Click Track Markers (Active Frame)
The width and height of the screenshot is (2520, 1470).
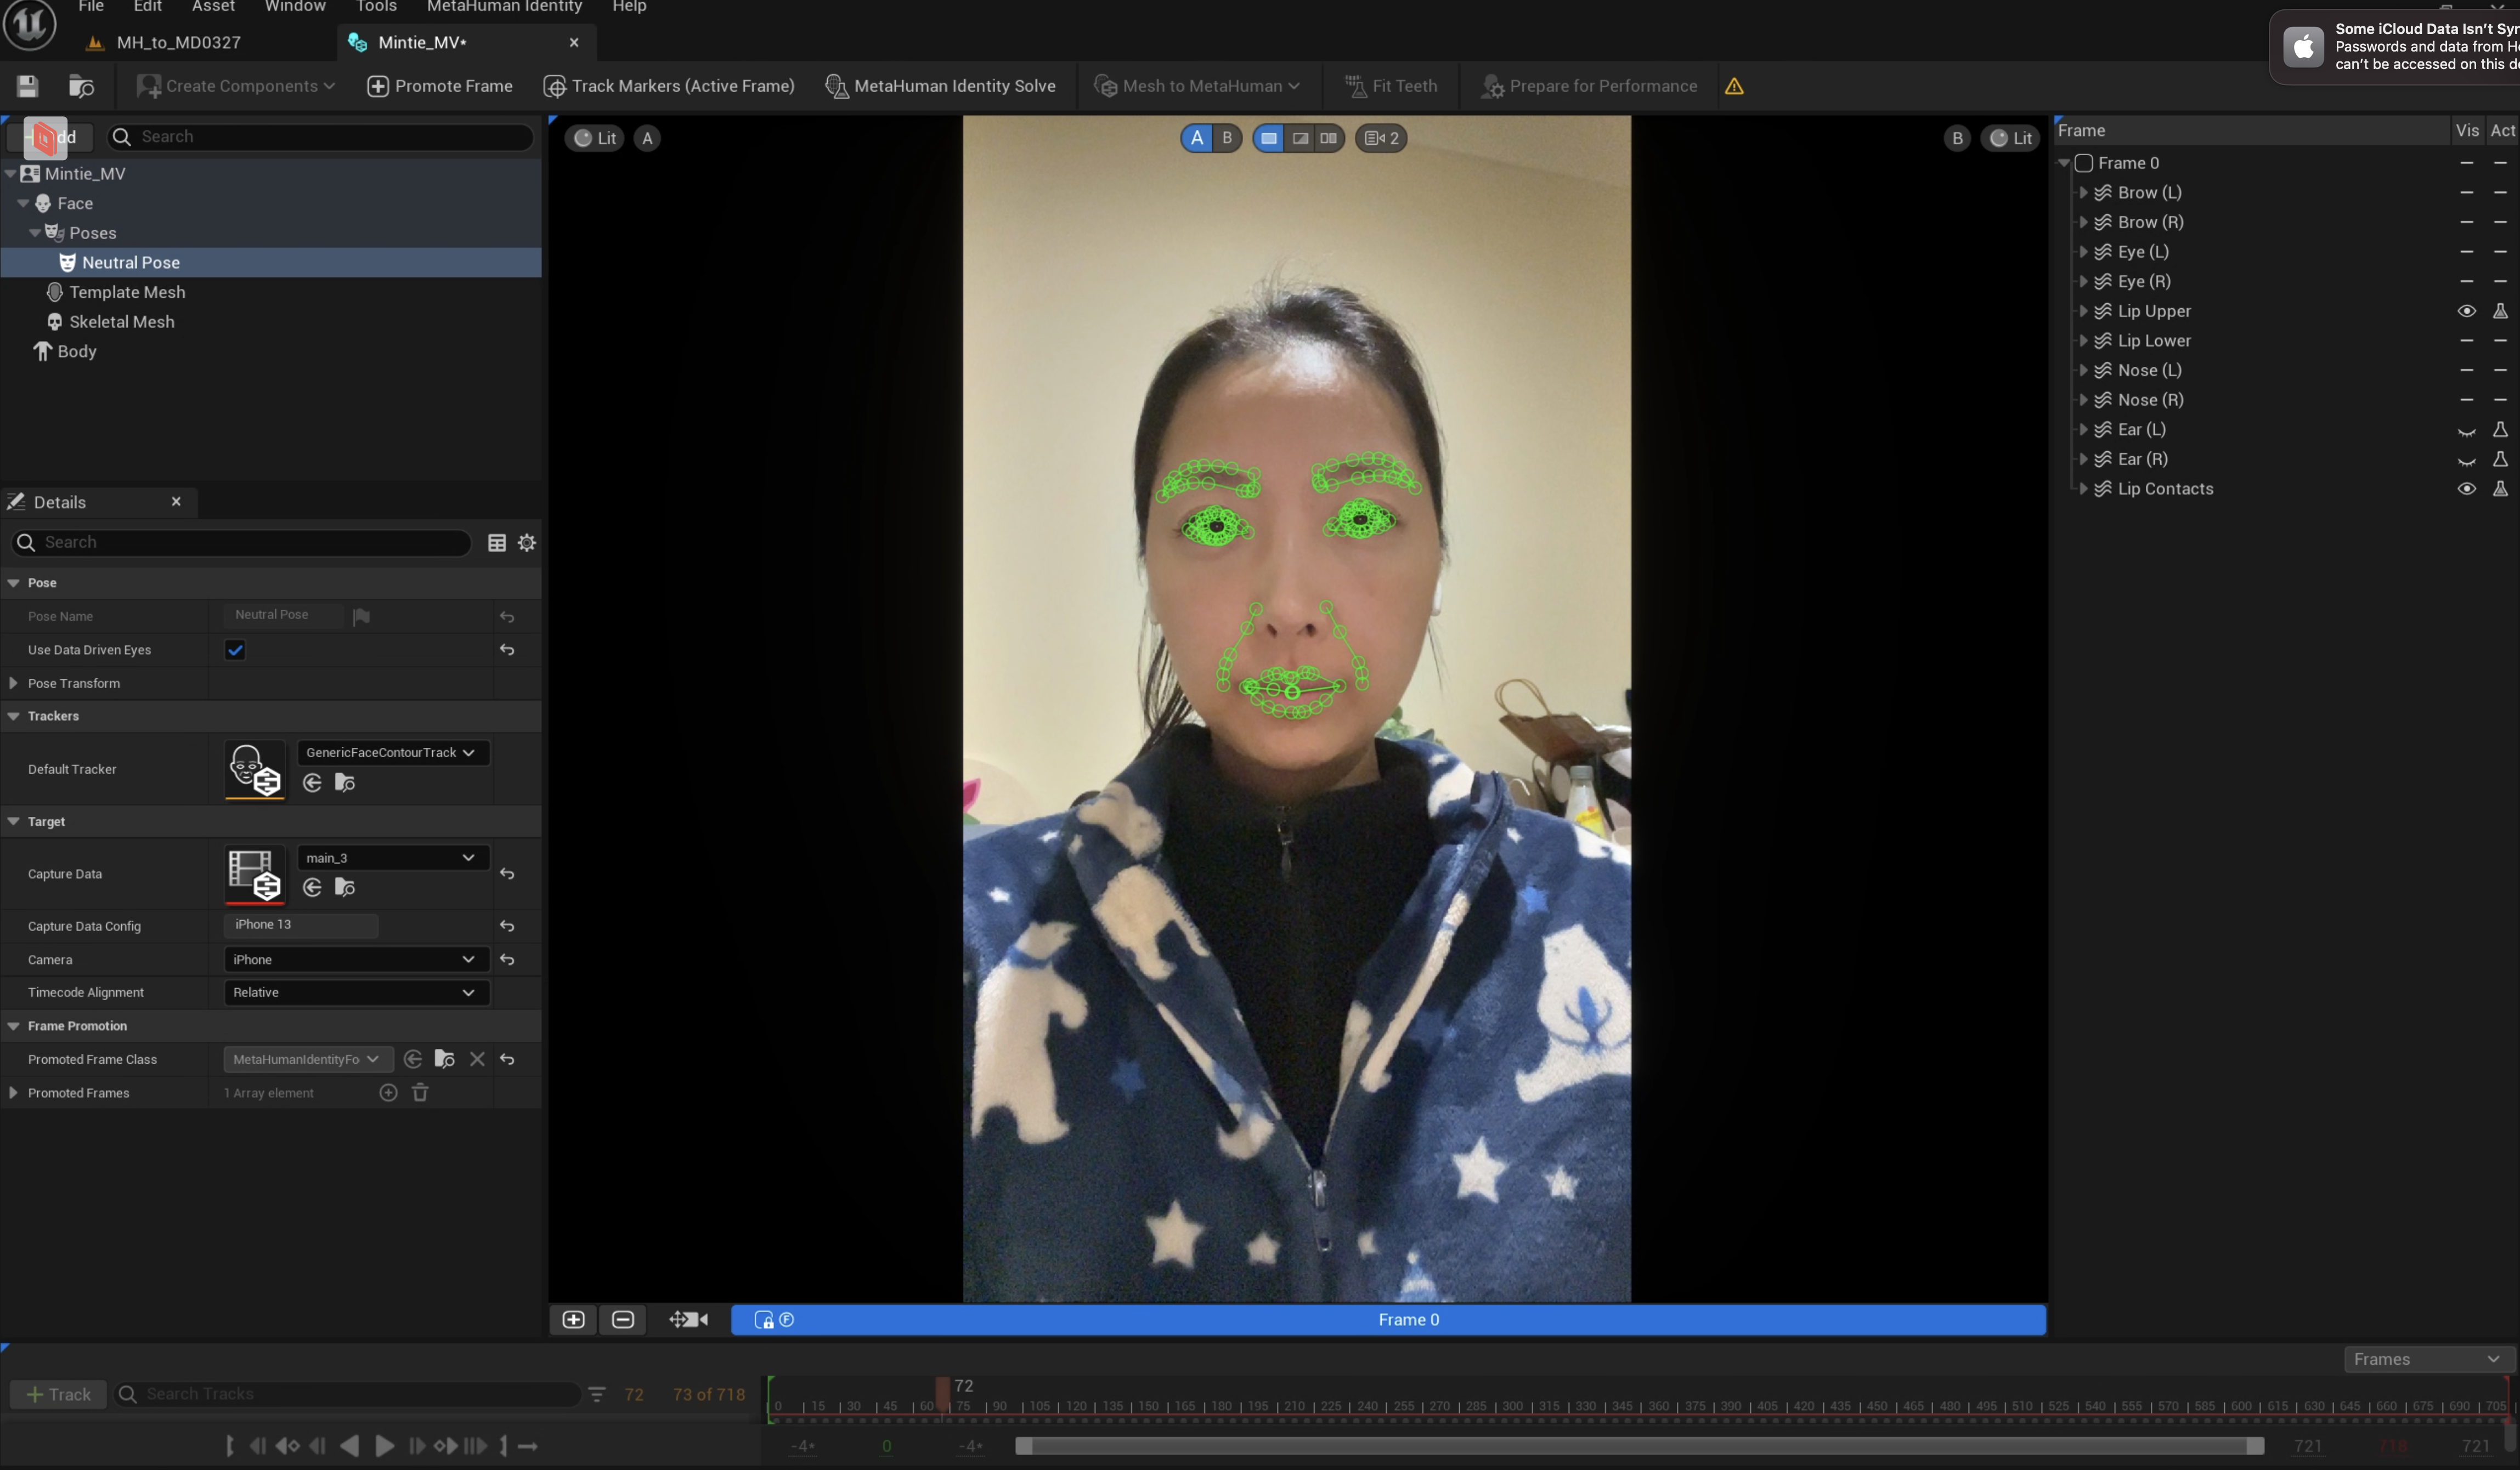(669, 86)
